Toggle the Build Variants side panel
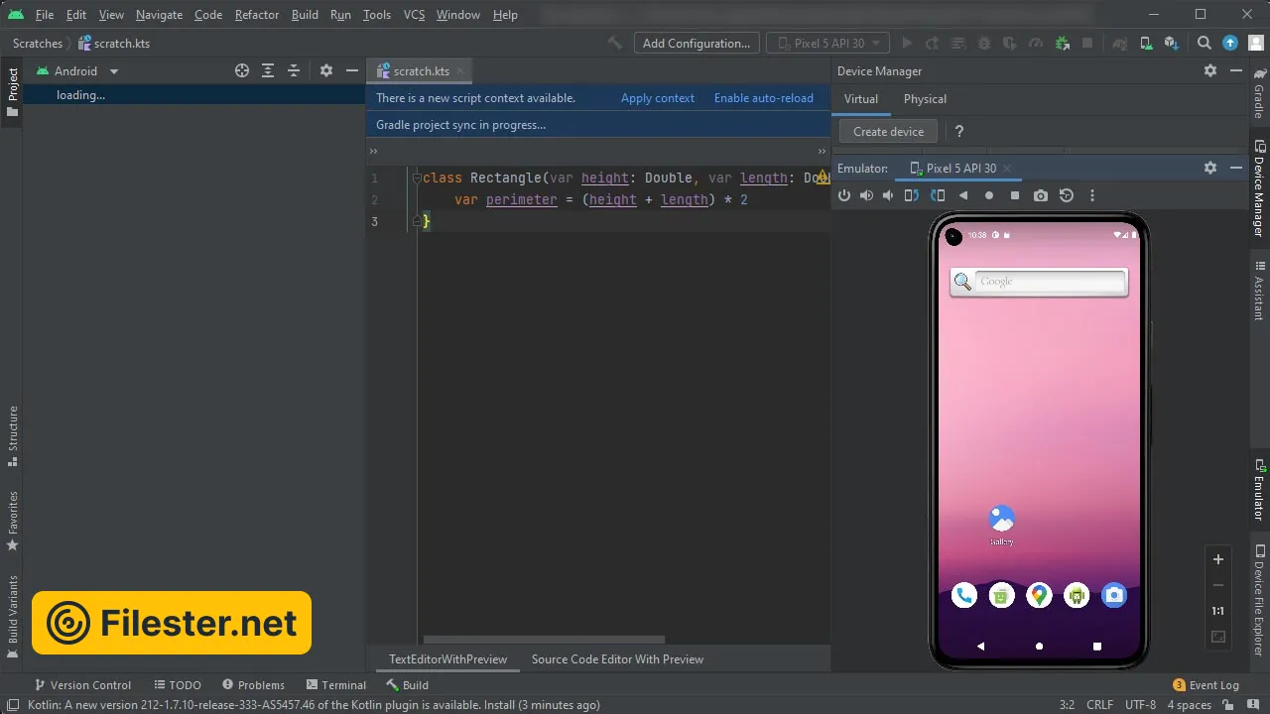This screenshot has height=714, width=1270. (x=12, y=617)
